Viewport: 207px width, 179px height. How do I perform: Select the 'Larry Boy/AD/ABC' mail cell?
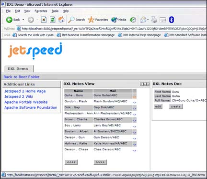pos(113,126)
